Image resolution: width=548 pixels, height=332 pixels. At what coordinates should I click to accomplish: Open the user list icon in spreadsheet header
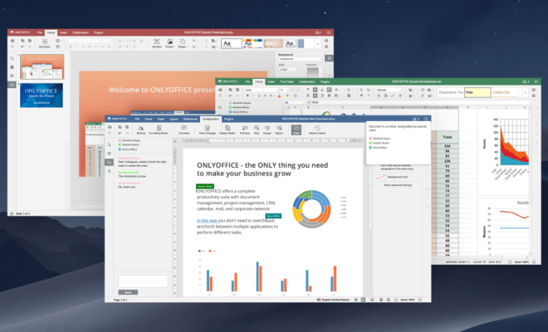click(525, 81)
